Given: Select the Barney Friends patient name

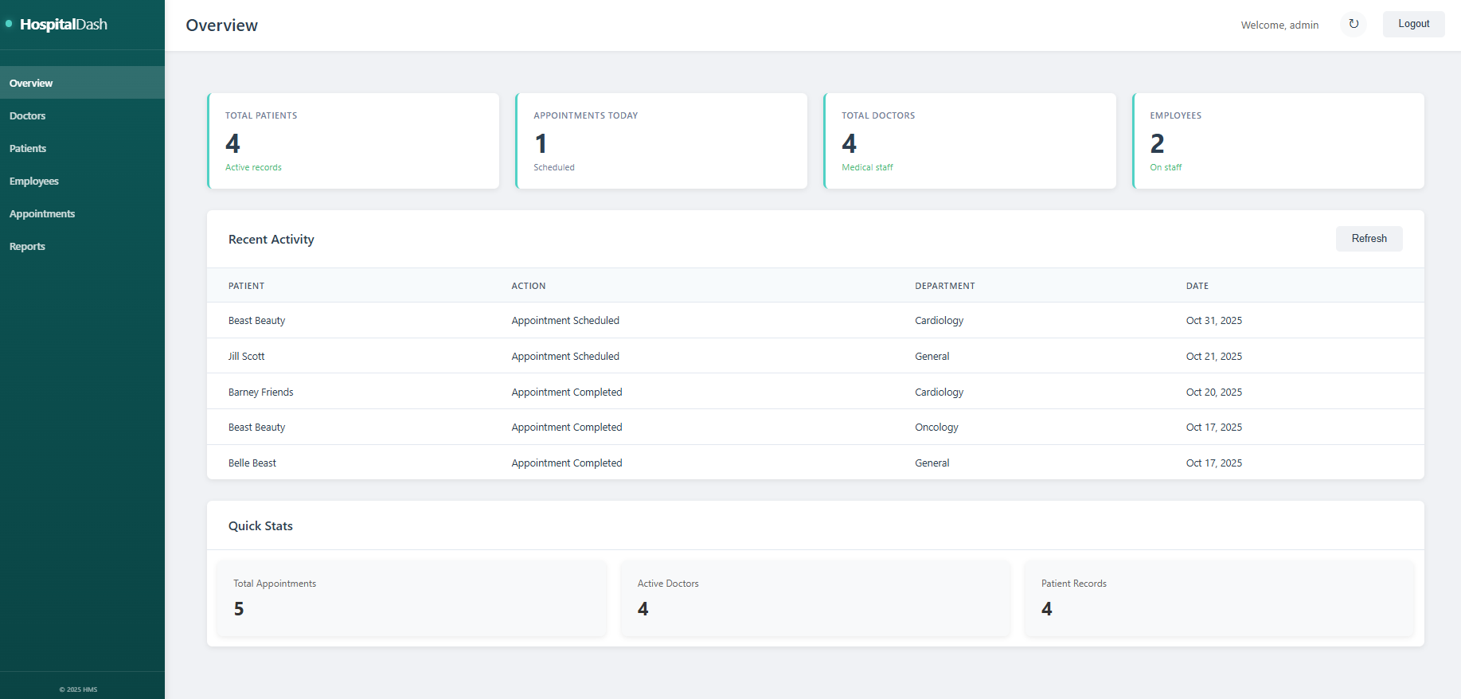Looking at the screenshot, I should click(x=260, y=392).
